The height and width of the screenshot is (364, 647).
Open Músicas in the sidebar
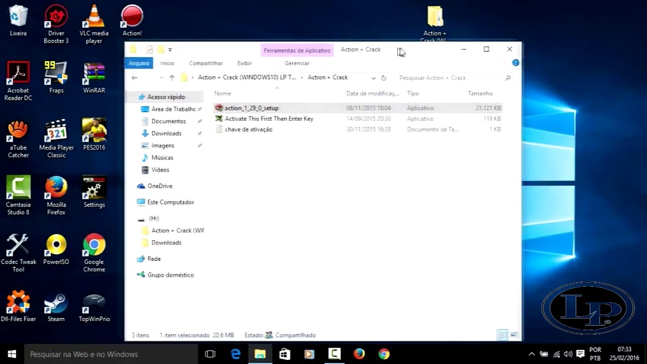pos(162,158)
